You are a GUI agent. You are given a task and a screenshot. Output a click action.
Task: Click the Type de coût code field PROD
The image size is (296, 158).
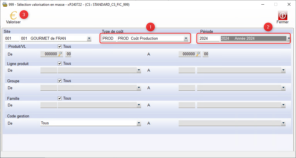point(109,39)
